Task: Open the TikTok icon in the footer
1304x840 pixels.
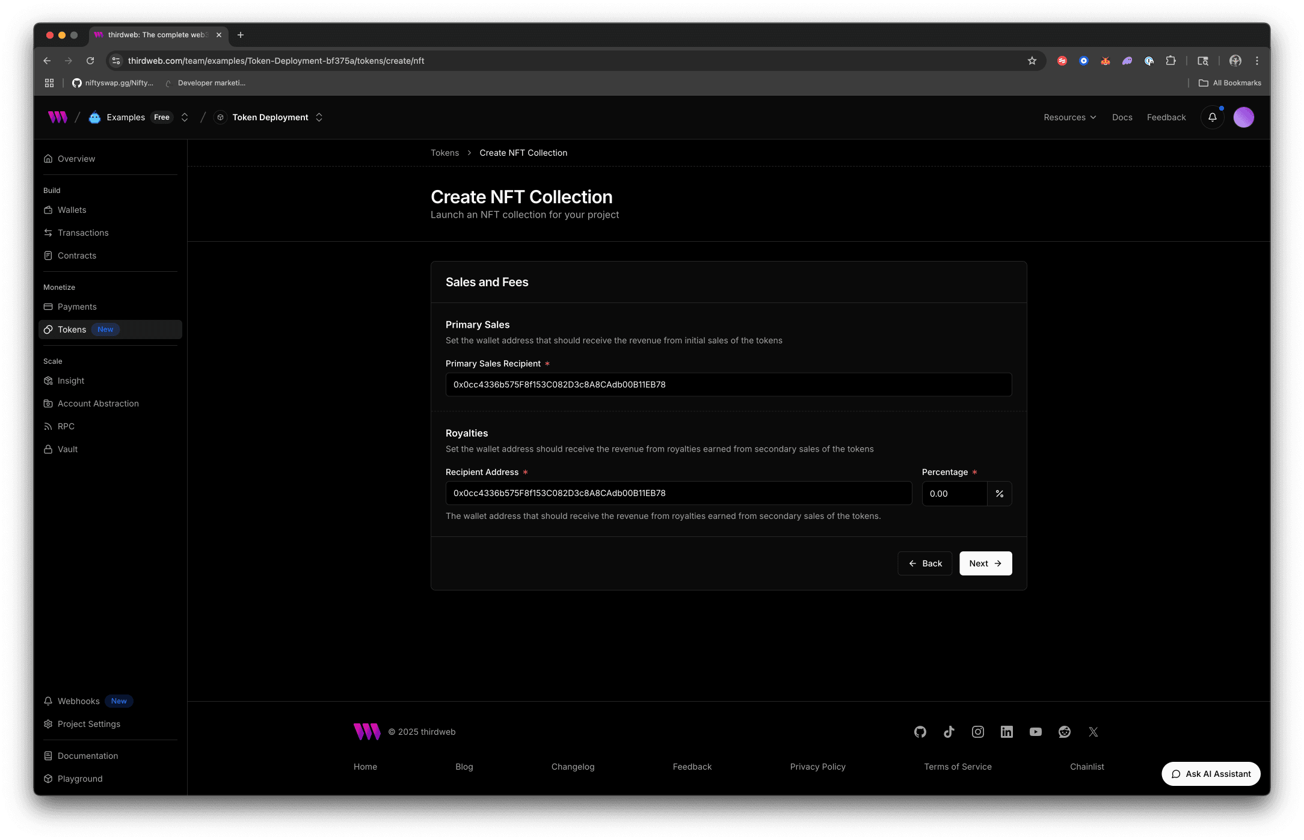Action: 949,732
